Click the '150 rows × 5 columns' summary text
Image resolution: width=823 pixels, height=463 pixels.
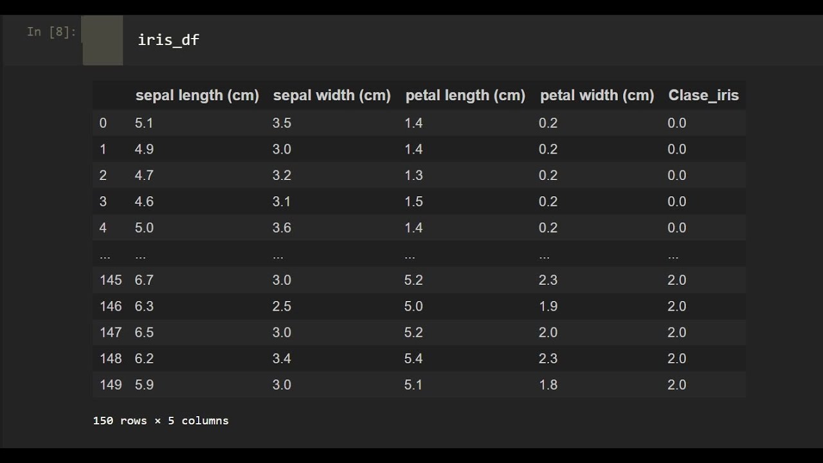coord(161,421)
